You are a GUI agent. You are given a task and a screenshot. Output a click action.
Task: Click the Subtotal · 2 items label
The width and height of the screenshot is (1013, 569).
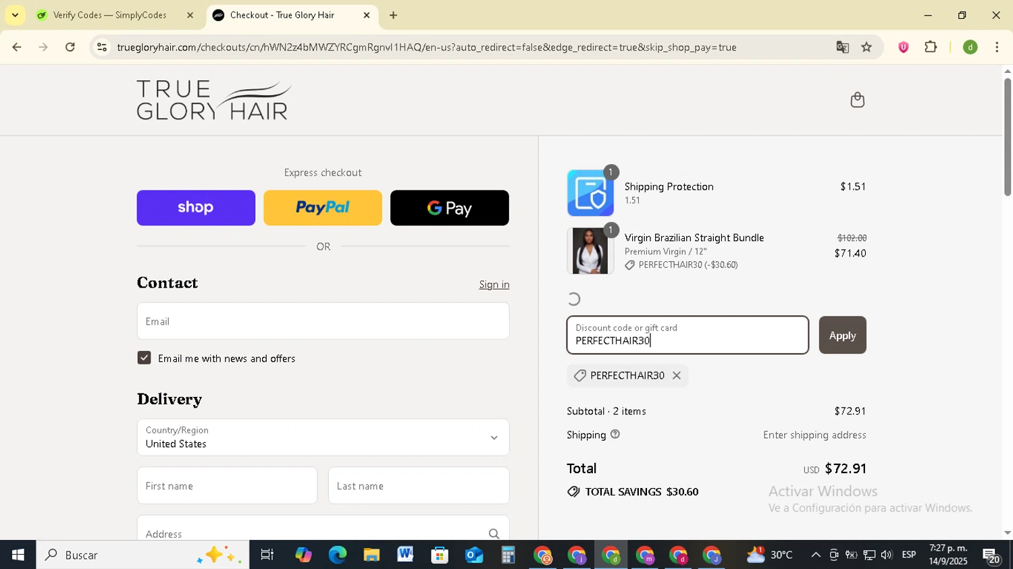click(606, 411)
